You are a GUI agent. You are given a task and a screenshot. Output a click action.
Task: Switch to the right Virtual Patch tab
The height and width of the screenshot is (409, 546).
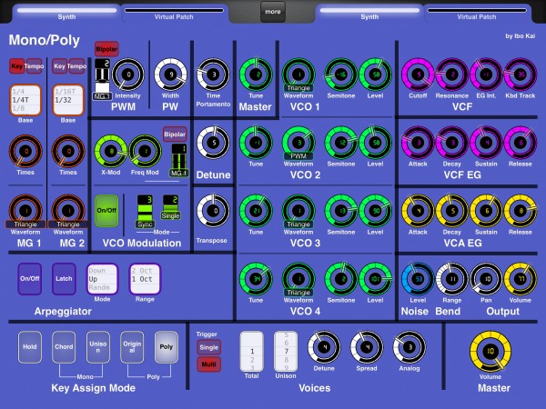[476, 14]
